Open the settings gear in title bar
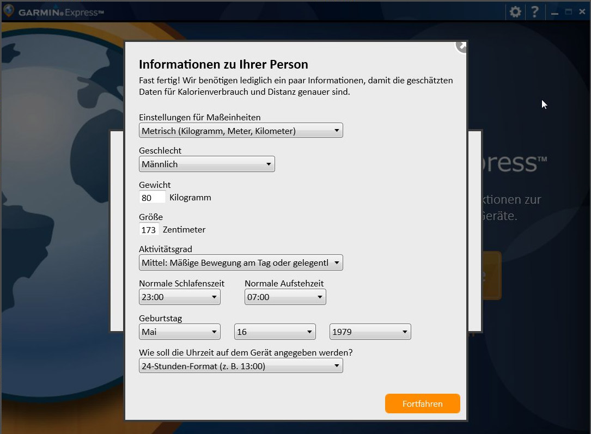 pos(515,12)
